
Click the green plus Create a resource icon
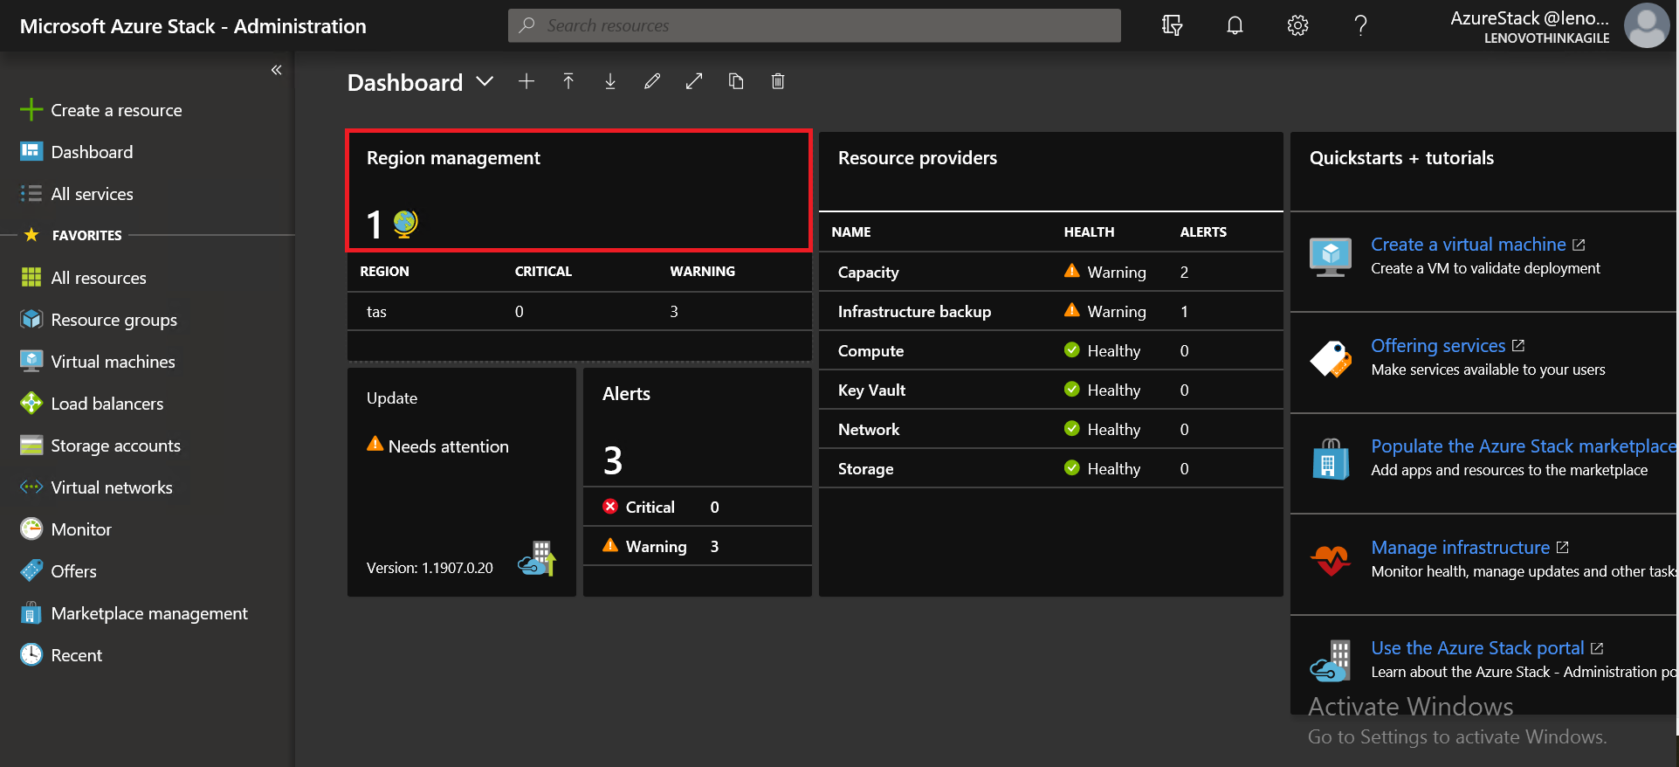click(x=31, y=110)
